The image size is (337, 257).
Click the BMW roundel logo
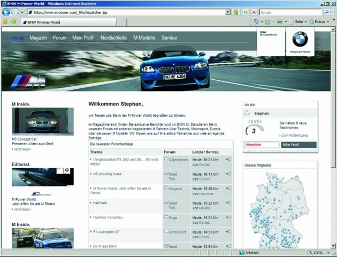point(300,39)
